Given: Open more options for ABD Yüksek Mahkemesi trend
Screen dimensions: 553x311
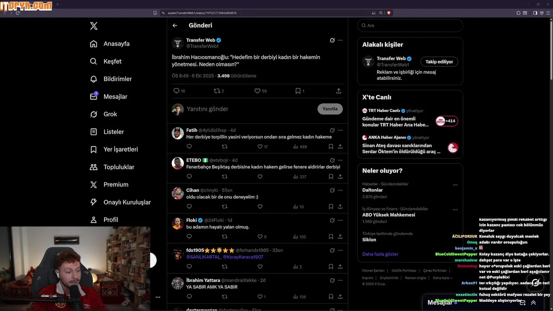Looking at the screenshot, I should point(455,210).
